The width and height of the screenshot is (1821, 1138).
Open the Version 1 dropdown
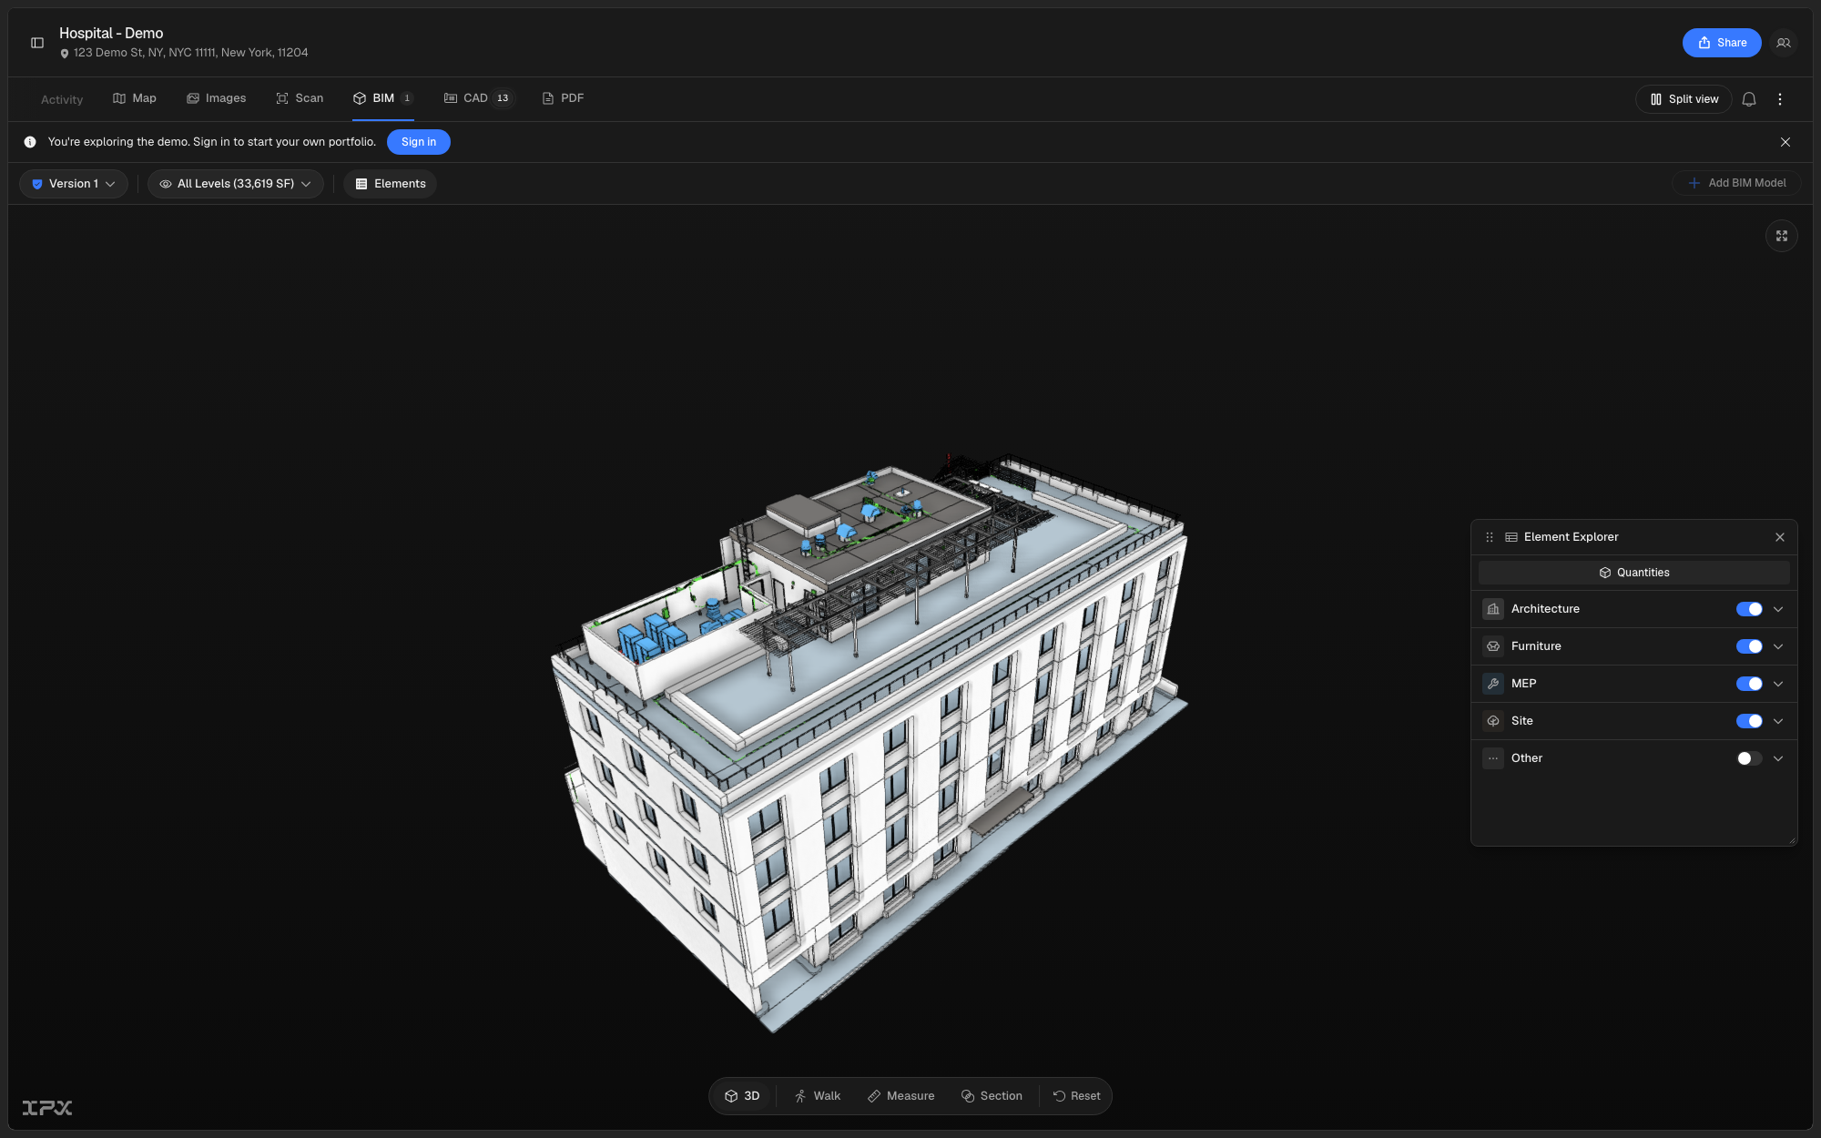coord(74,184)
